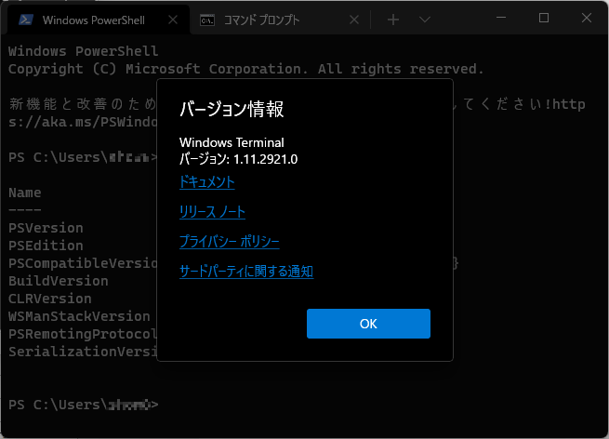Image resolution: width=609 pixels, height=439 pixels.
Task: Open the リリース ノート link
Action: [x=212, y=212]
